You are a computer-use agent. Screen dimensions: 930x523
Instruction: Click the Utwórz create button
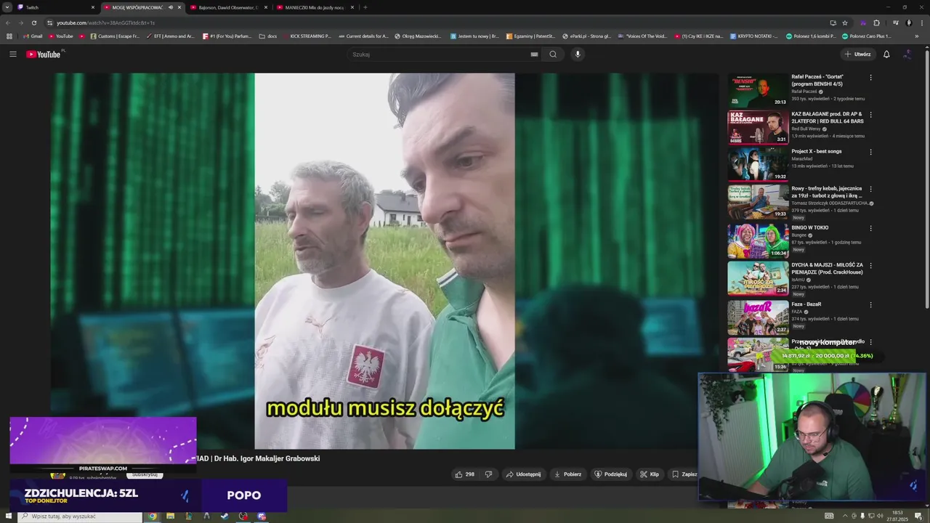[x=857, y=54]
